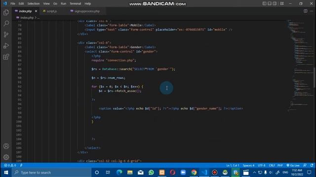
Task: Open Task View from the taskbar
Action: [x=108, y=173]
